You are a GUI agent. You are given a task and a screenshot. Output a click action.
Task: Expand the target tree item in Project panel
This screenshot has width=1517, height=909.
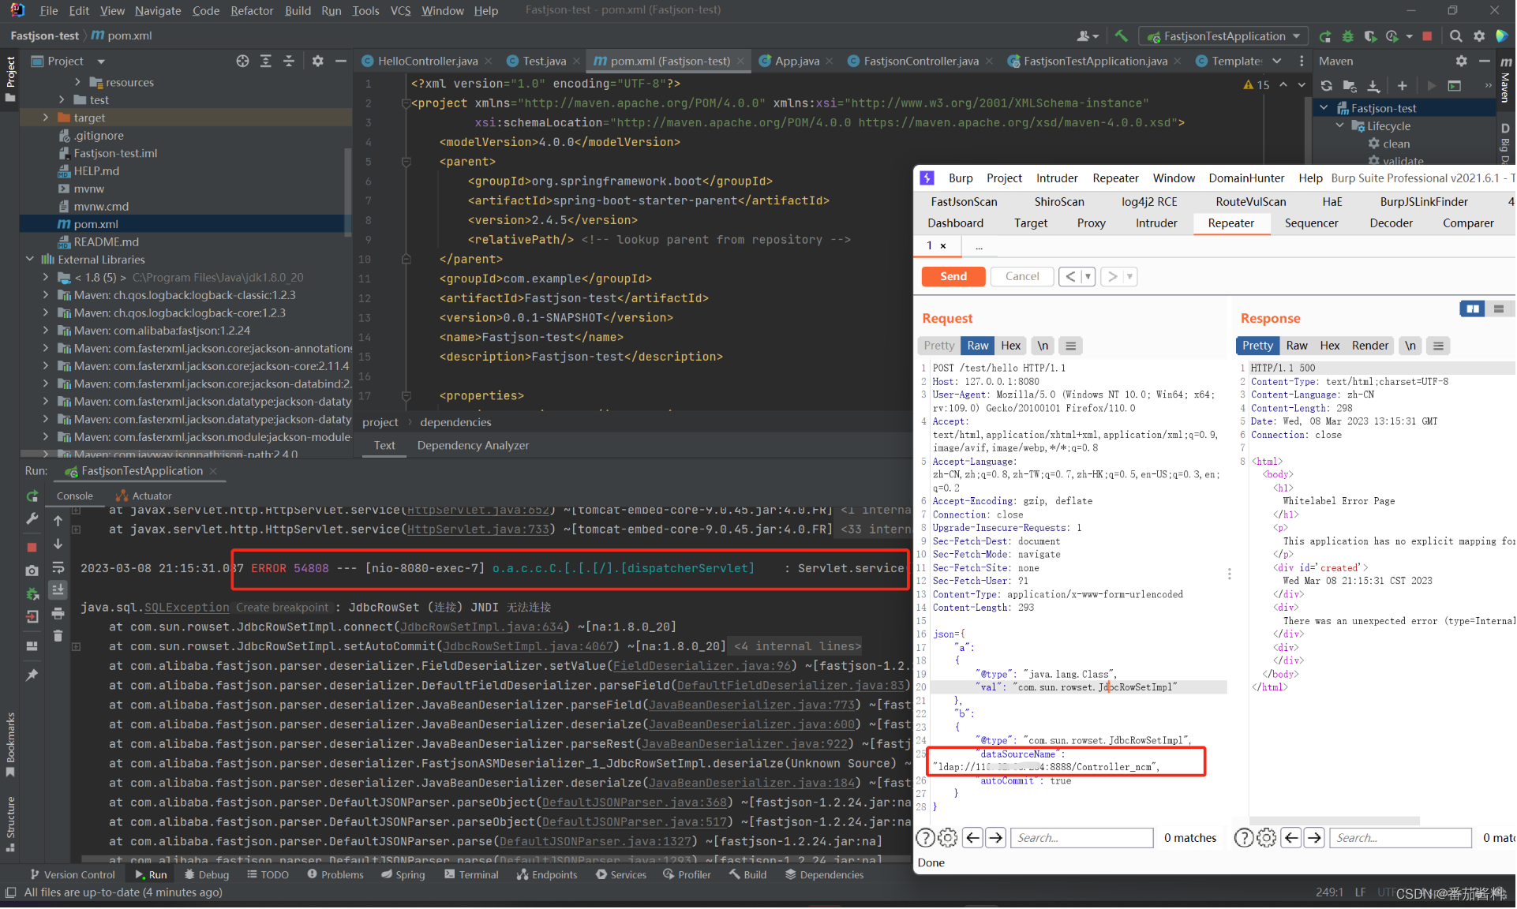pyautogui.click(x=46, y=117)
